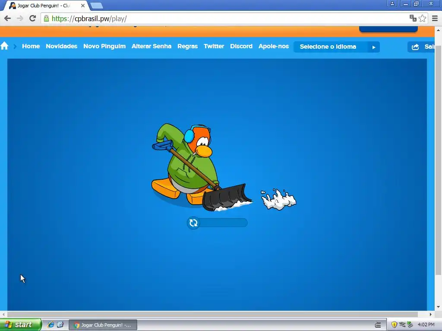Select the Jogar Club Penguin taskbar button
The width and height of the screenshot is (442, 331).
click(x=103, y=325)
